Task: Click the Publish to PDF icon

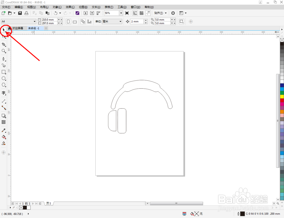Action: [x=98, y=13]
